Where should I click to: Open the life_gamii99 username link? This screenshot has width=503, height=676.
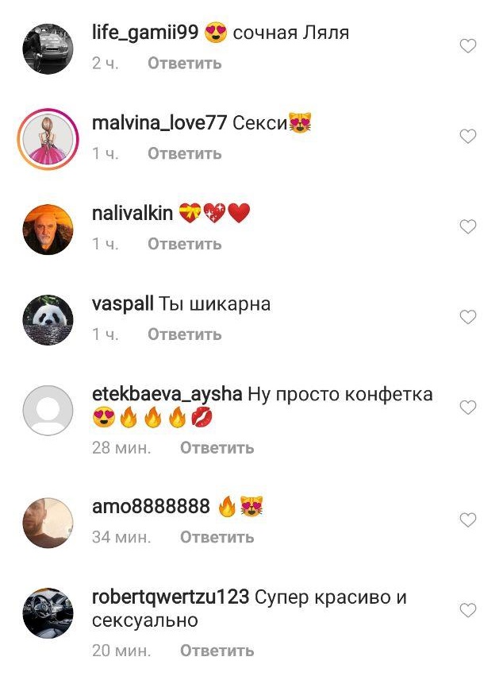coord(145,33)
